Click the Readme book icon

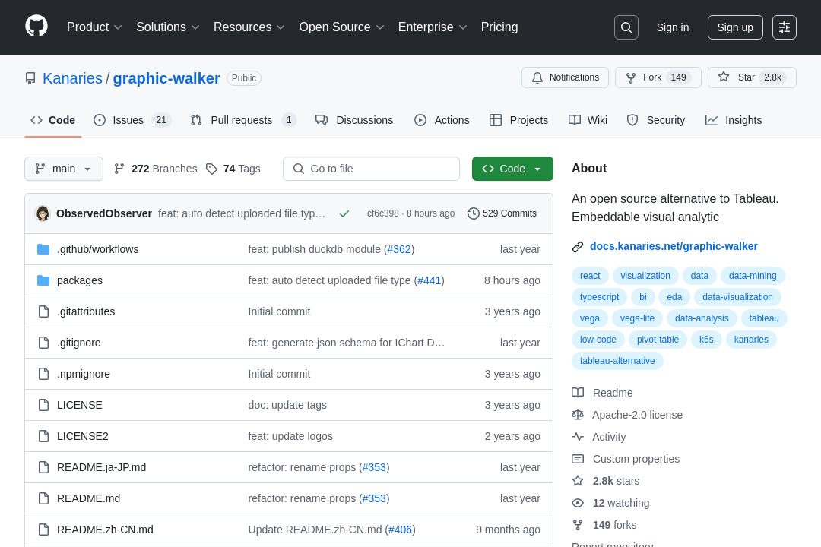pos(578,393)
